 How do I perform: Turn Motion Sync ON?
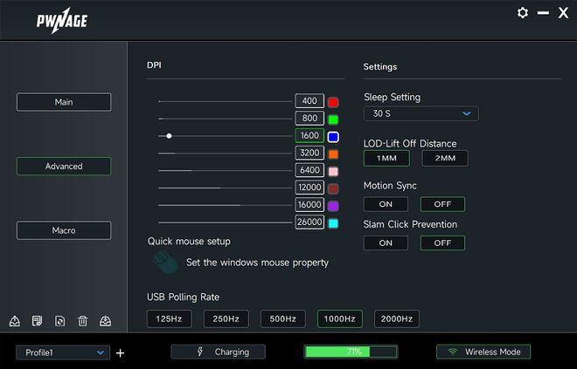pyautogui.click(x=386, y=204)
